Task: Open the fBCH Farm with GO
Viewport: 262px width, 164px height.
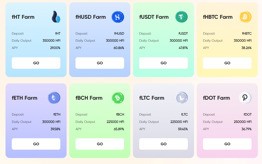Action: pos(100,144)
